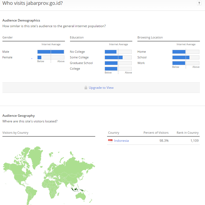
Task: Click the Education section title
Action: tap(77, 37)
